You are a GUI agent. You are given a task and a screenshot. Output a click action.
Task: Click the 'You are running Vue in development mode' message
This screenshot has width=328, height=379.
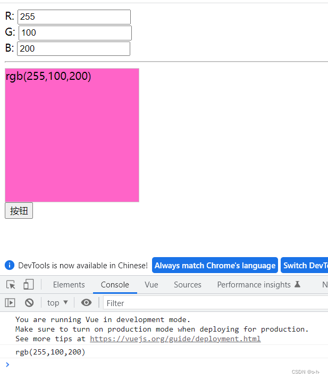coord(103,319)
